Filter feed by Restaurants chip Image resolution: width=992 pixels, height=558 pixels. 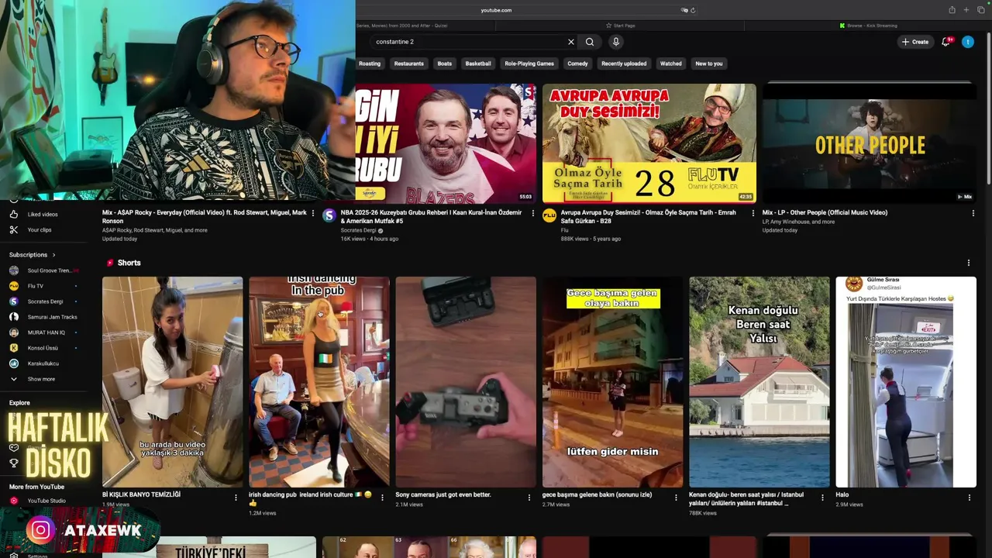[x=408, y=64]
